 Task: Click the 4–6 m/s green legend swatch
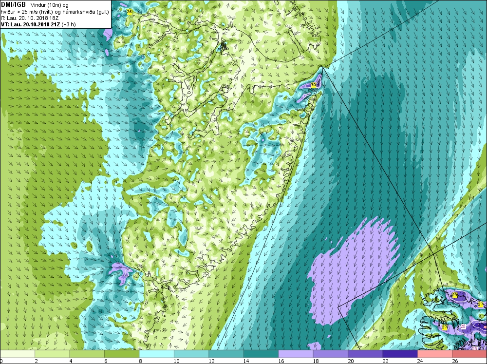87,354
